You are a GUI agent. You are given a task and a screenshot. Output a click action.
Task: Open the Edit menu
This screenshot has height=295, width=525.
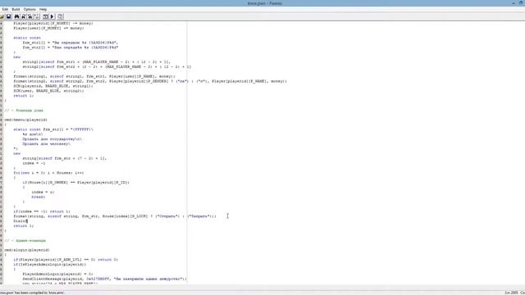click(x=5, y=9)
